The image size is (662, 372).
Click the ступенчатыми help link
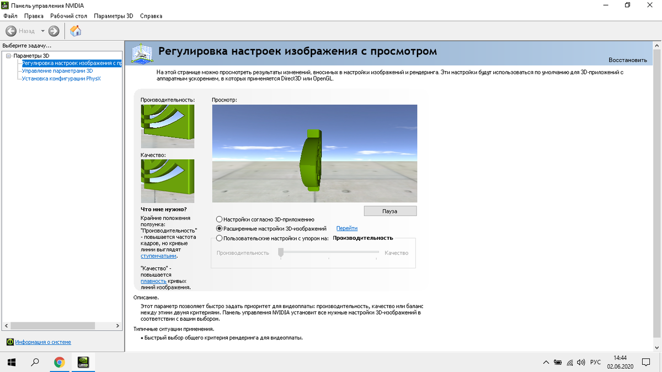[x=158, y=256]
